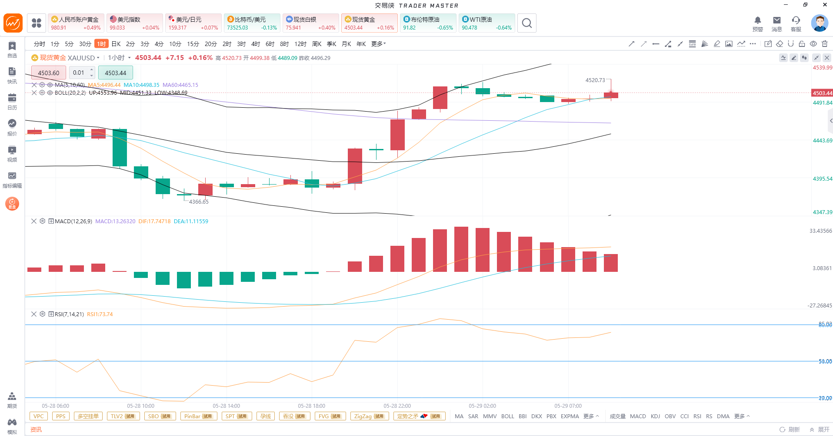This screenshot has height=436, width=833.
Task: Open MA indicator settings gear
Action: (x=42, y=85)
